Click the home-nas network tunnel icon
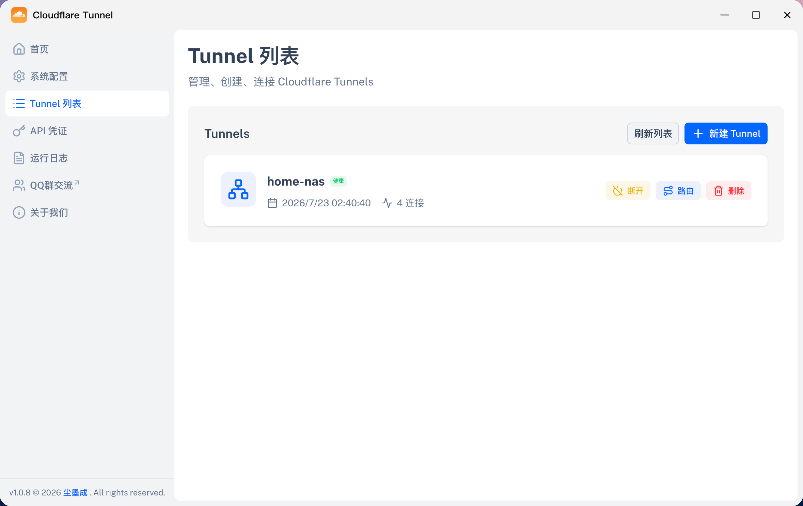This screenshot has width=803, height=506. pyautogui.click(x=238, y=189)
